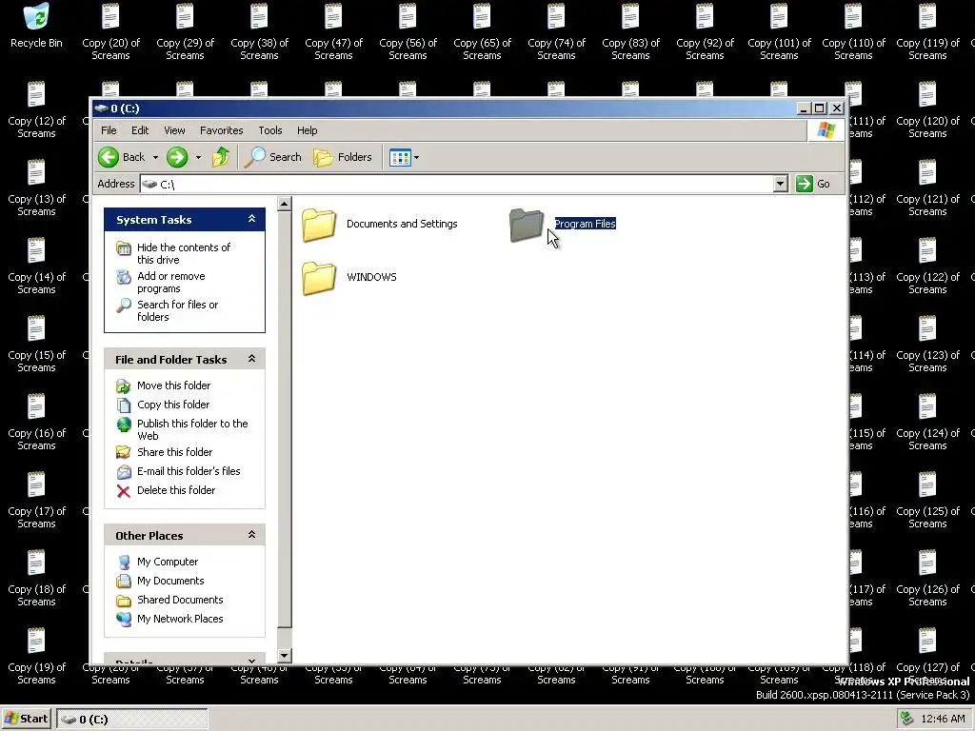Open the Views dropdown arrow

(417, 157)
